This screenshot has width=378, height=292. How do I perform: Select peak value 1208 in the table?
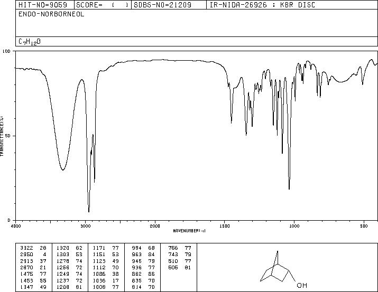coord(63,287)
